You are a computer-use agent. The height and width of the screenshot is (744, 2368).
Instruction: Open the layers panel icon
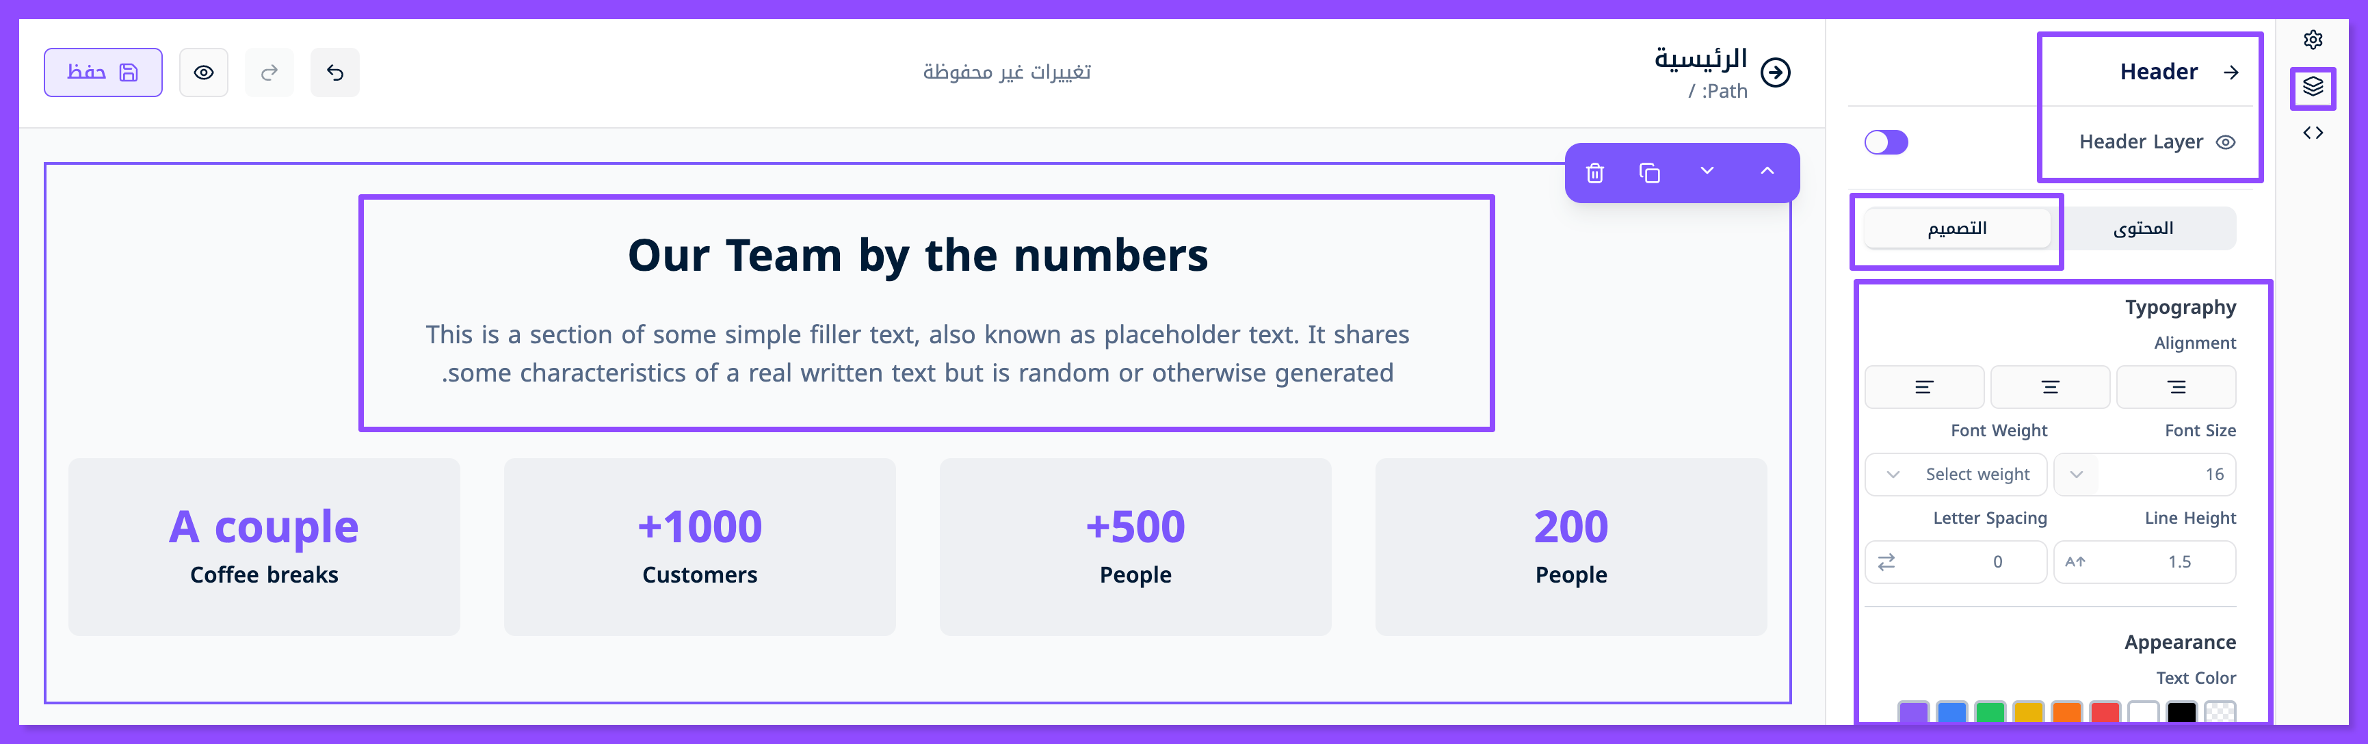tap(2313, 88)
